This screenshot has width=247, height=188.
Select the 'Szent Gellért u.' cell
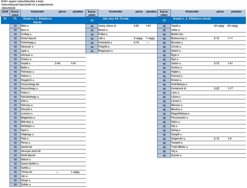30,164
